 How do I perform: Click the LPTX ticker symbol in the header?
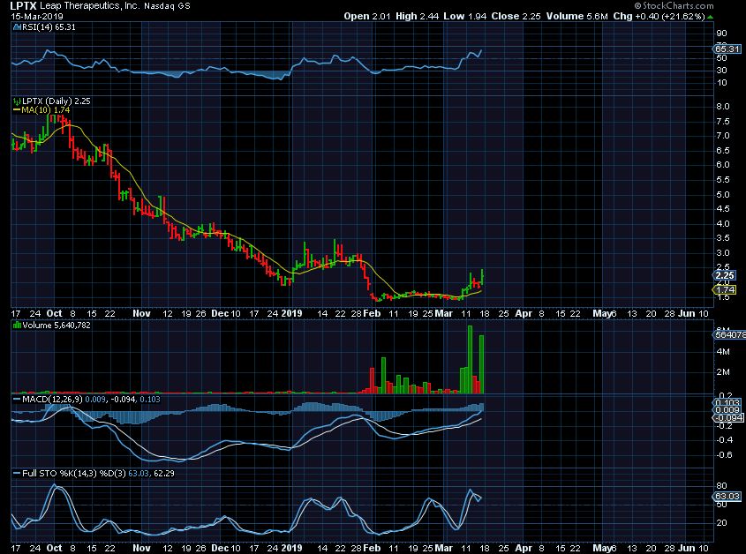pos(25,5)
